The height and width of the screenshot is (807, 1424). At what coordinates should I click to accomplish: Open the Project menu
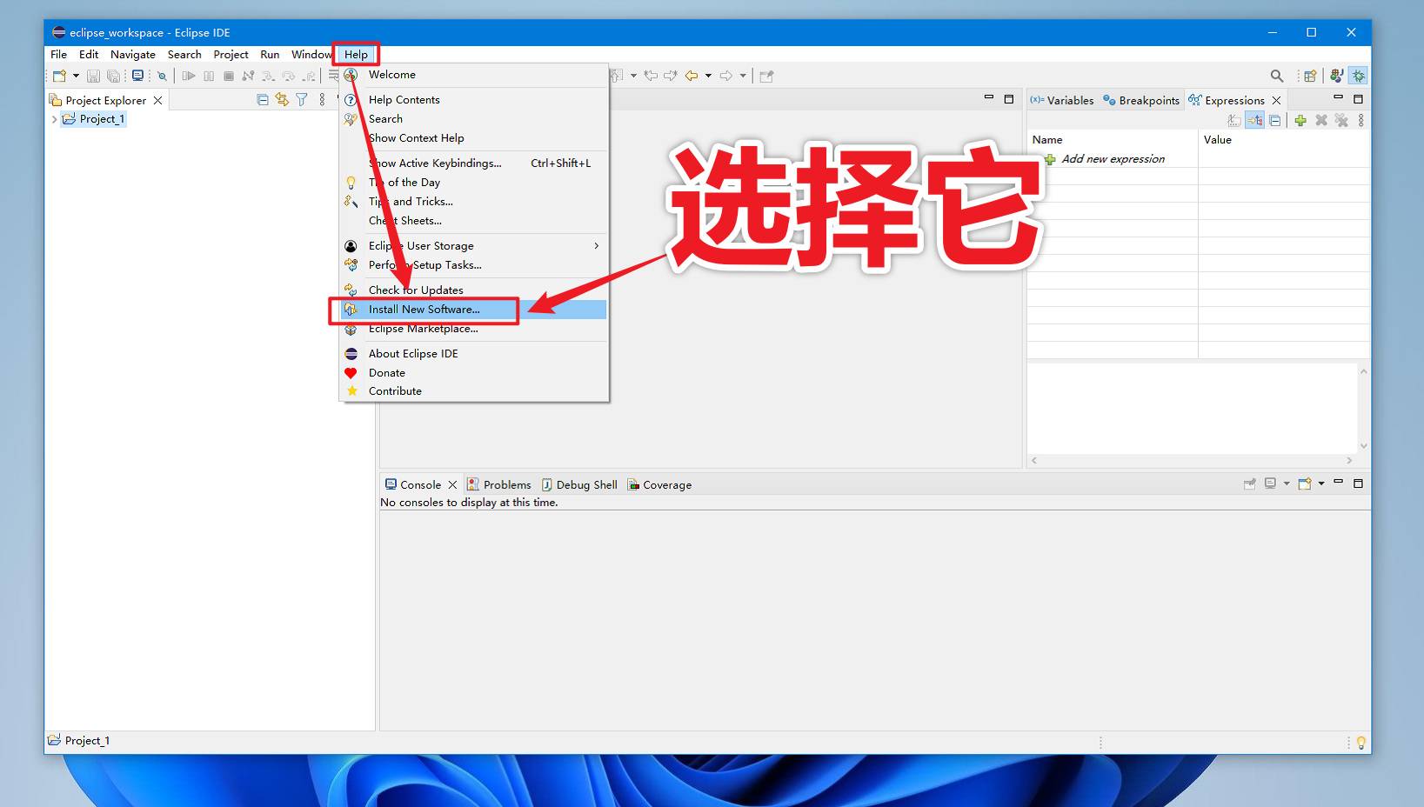tap(231, 54)
